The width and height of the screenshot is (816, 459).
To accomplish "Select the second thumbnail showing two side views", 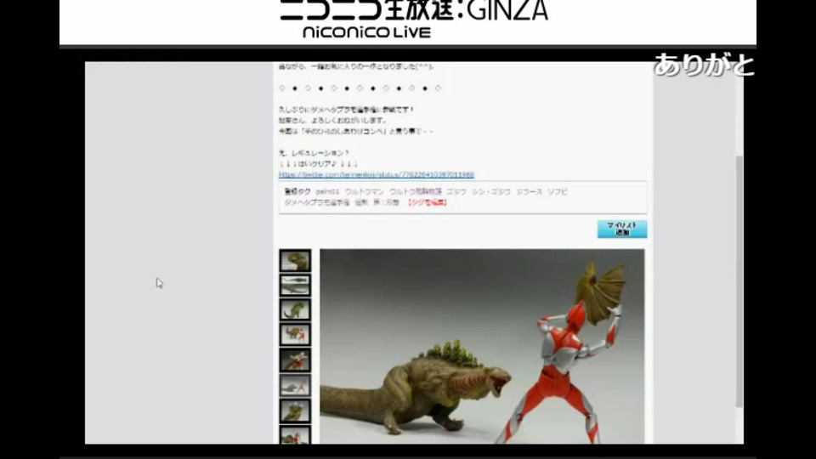I will click(x=295, y=286).
